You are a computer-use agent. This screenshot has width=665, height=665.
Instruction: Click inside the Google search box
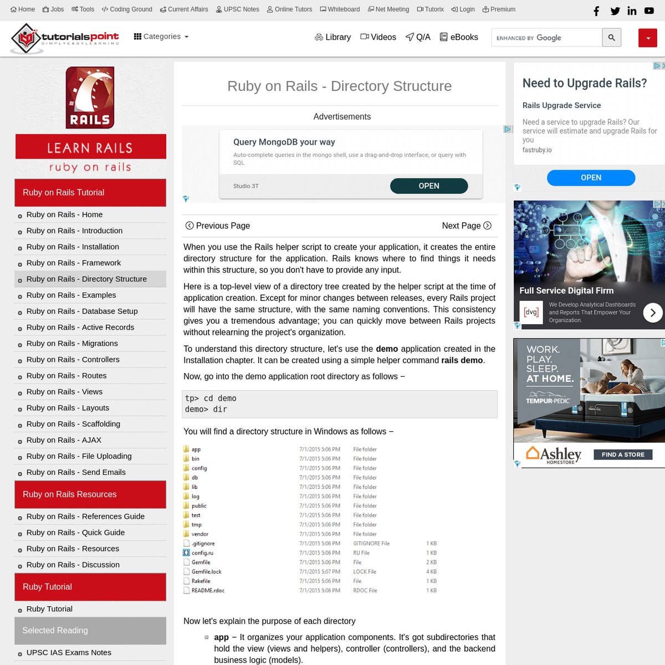point(546,37)
